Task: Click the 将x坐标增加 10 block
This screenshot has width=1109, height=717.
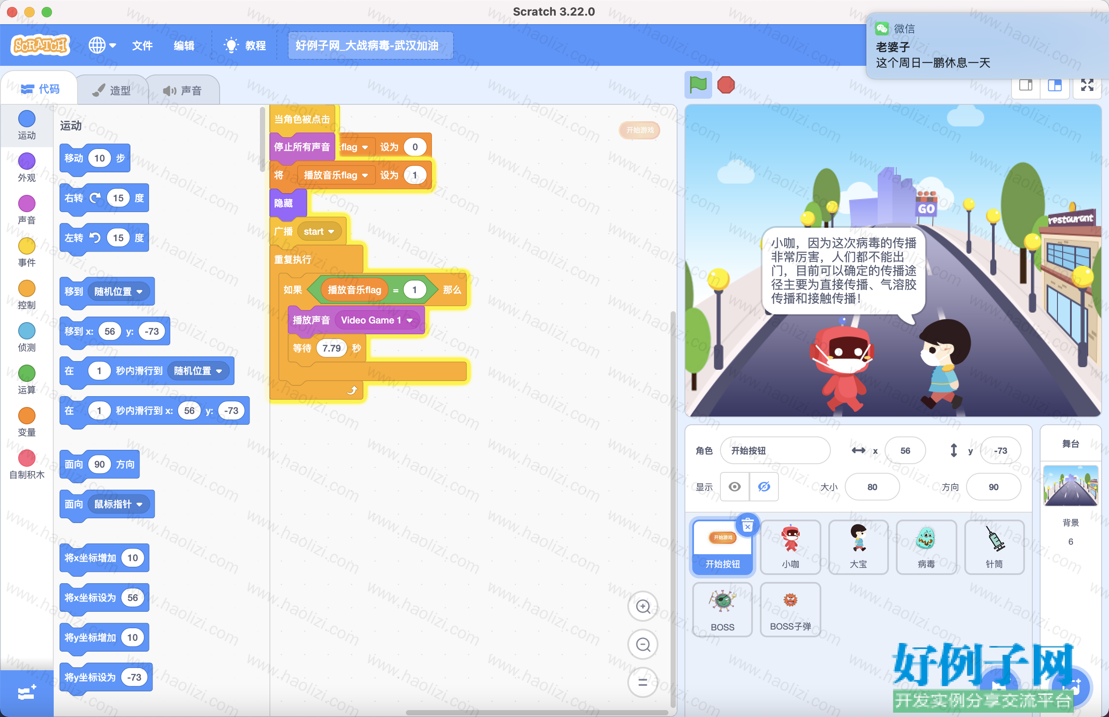Action: click(x=104, y=558)
